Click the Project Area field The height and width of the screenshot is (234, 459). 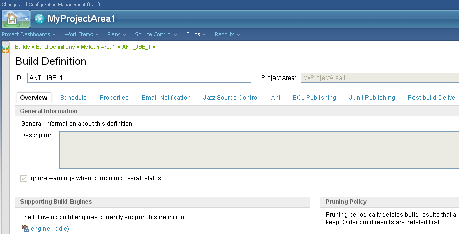tap(380, 77)
